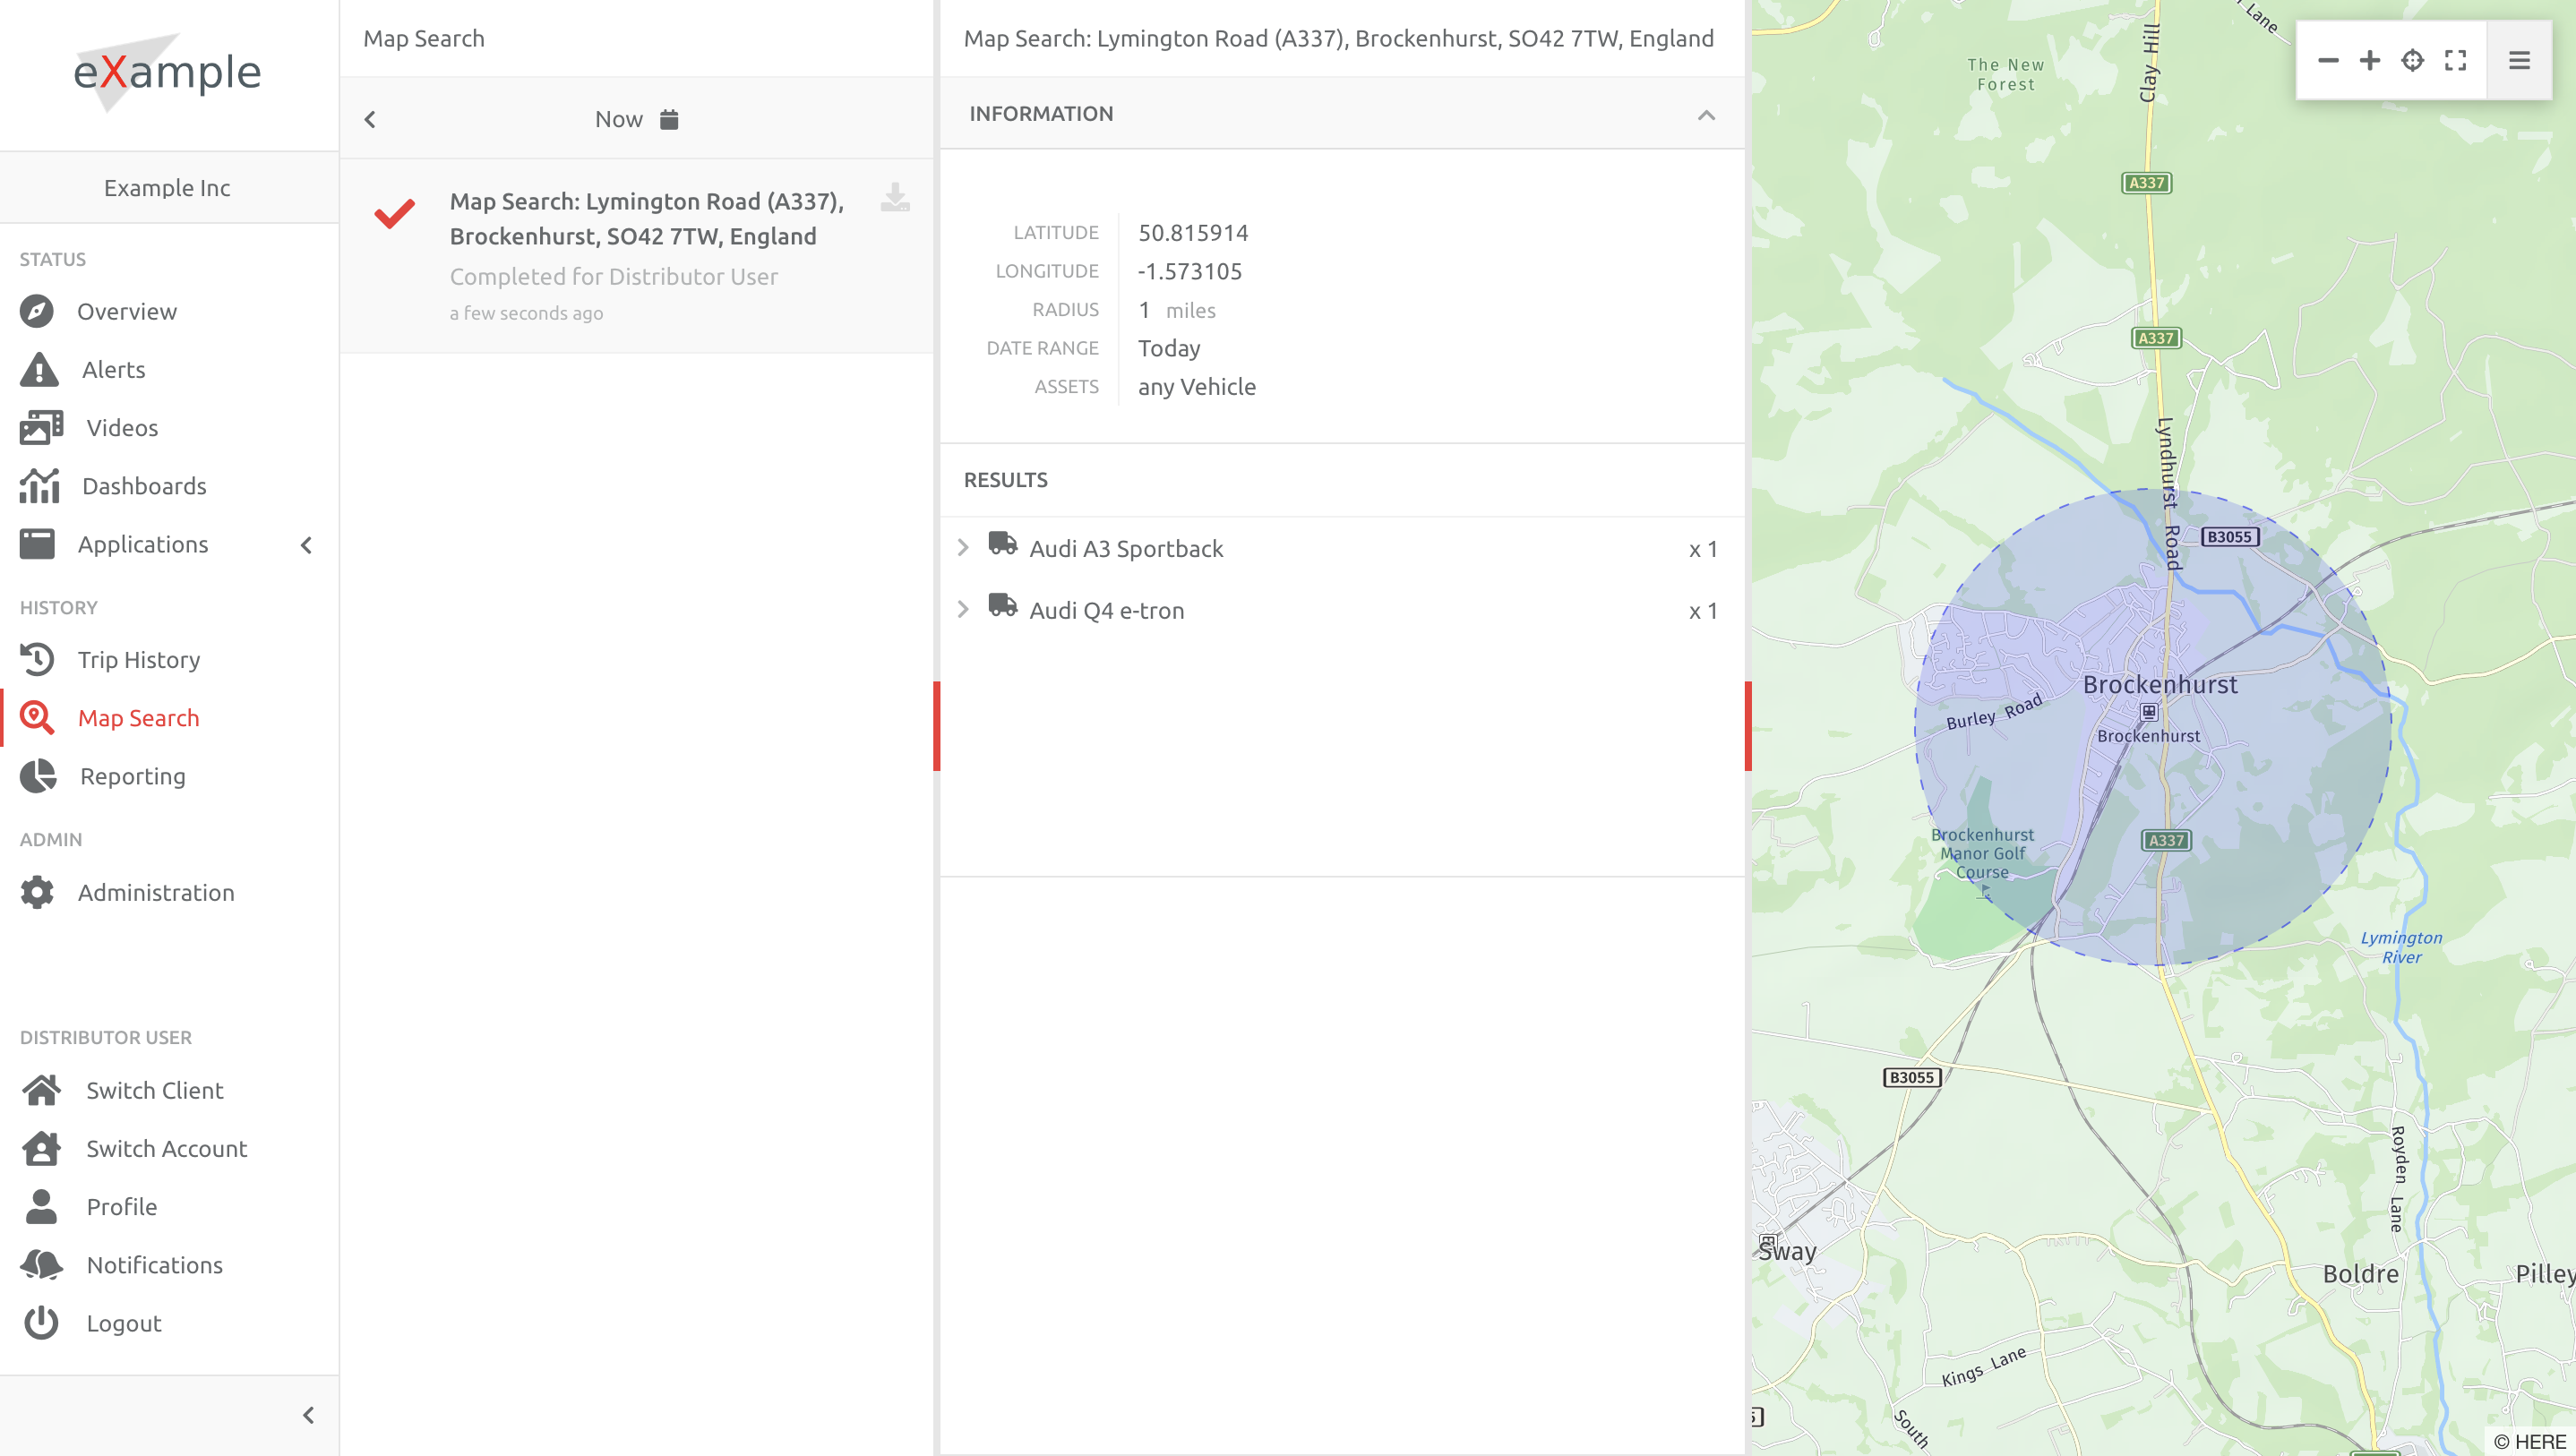Open the map layers hamburger menu
Image resolution: width=2576 pixels, height=1456 pixels.
point(2520,61)
